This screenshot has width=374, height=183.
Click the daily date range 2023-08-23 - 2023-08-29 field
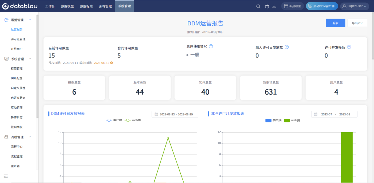pyautogui.click(x=175, y=114)
